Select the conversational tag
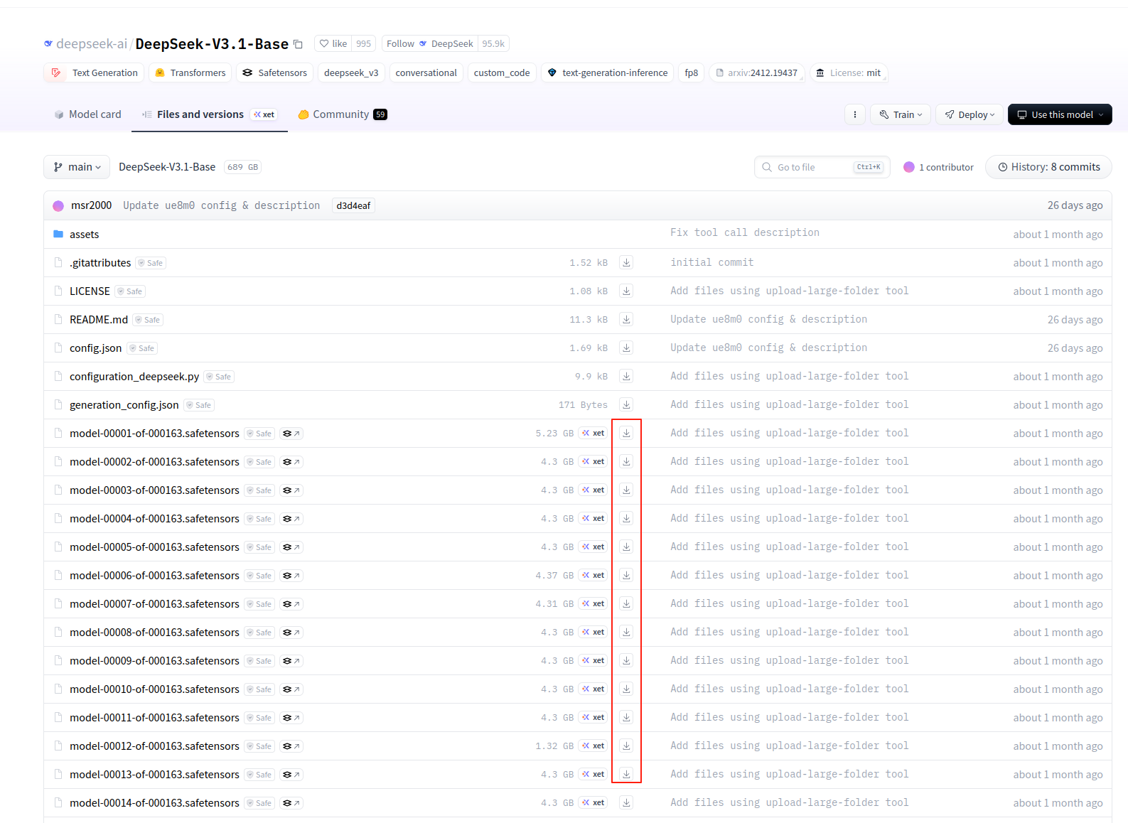 (x=426, y=72)
